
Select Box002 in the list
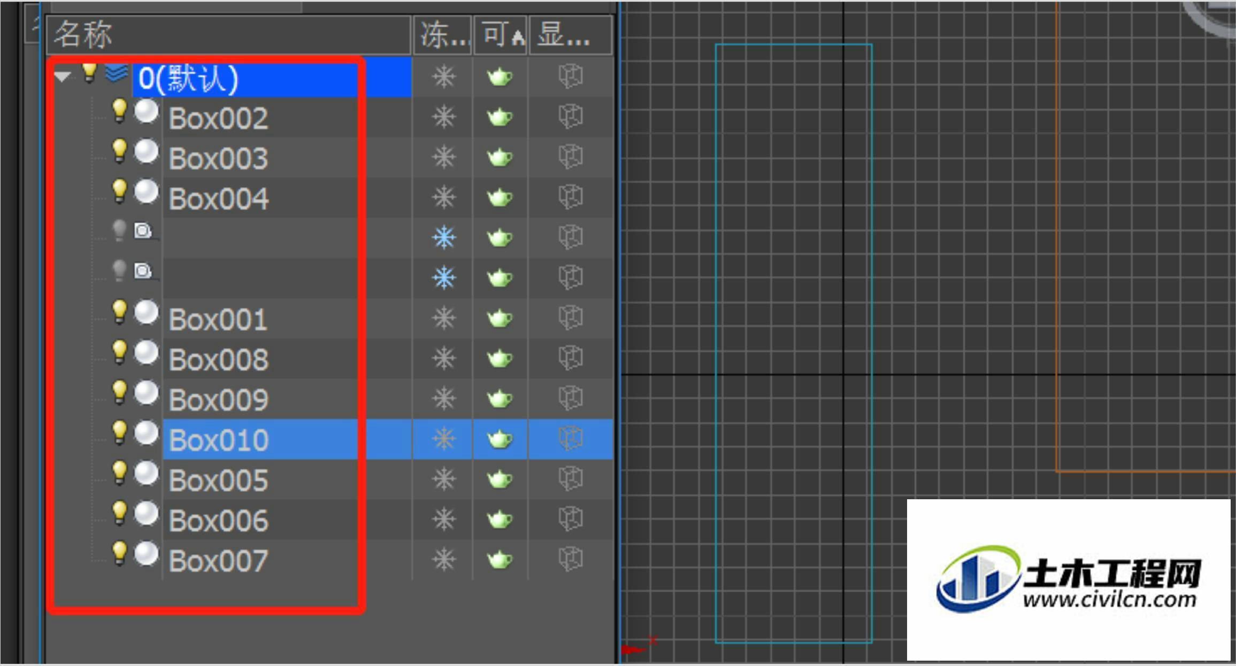pyautogui.click(x=218, y=118)
